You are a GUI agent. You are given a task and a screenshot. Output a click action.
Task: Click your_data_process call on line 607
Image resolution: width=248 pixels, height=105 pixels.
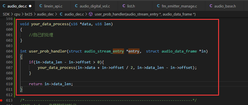(x=57, y=68)
